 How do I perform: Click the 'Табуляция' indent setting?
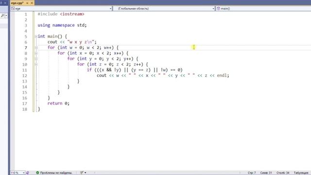pyautogui.click(x=301, y=173)
